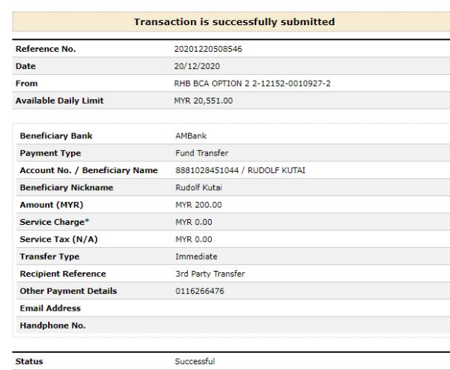Click the Service Tax (N/A) label
Viewport: 450px width, 370px height.
pyautogui.click(x=58, y=240)
